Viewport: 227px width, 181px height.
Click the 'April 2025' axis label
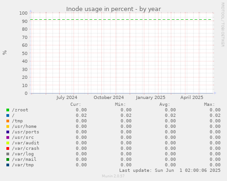coord(192,98)
